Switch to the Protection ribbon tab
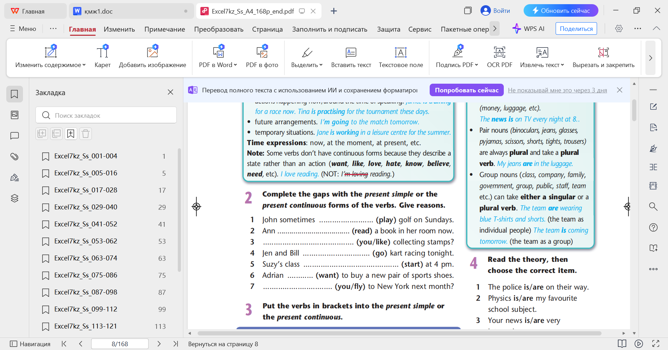Image resolution: width=668 pixels, height=350 pixels. point(388,29)
